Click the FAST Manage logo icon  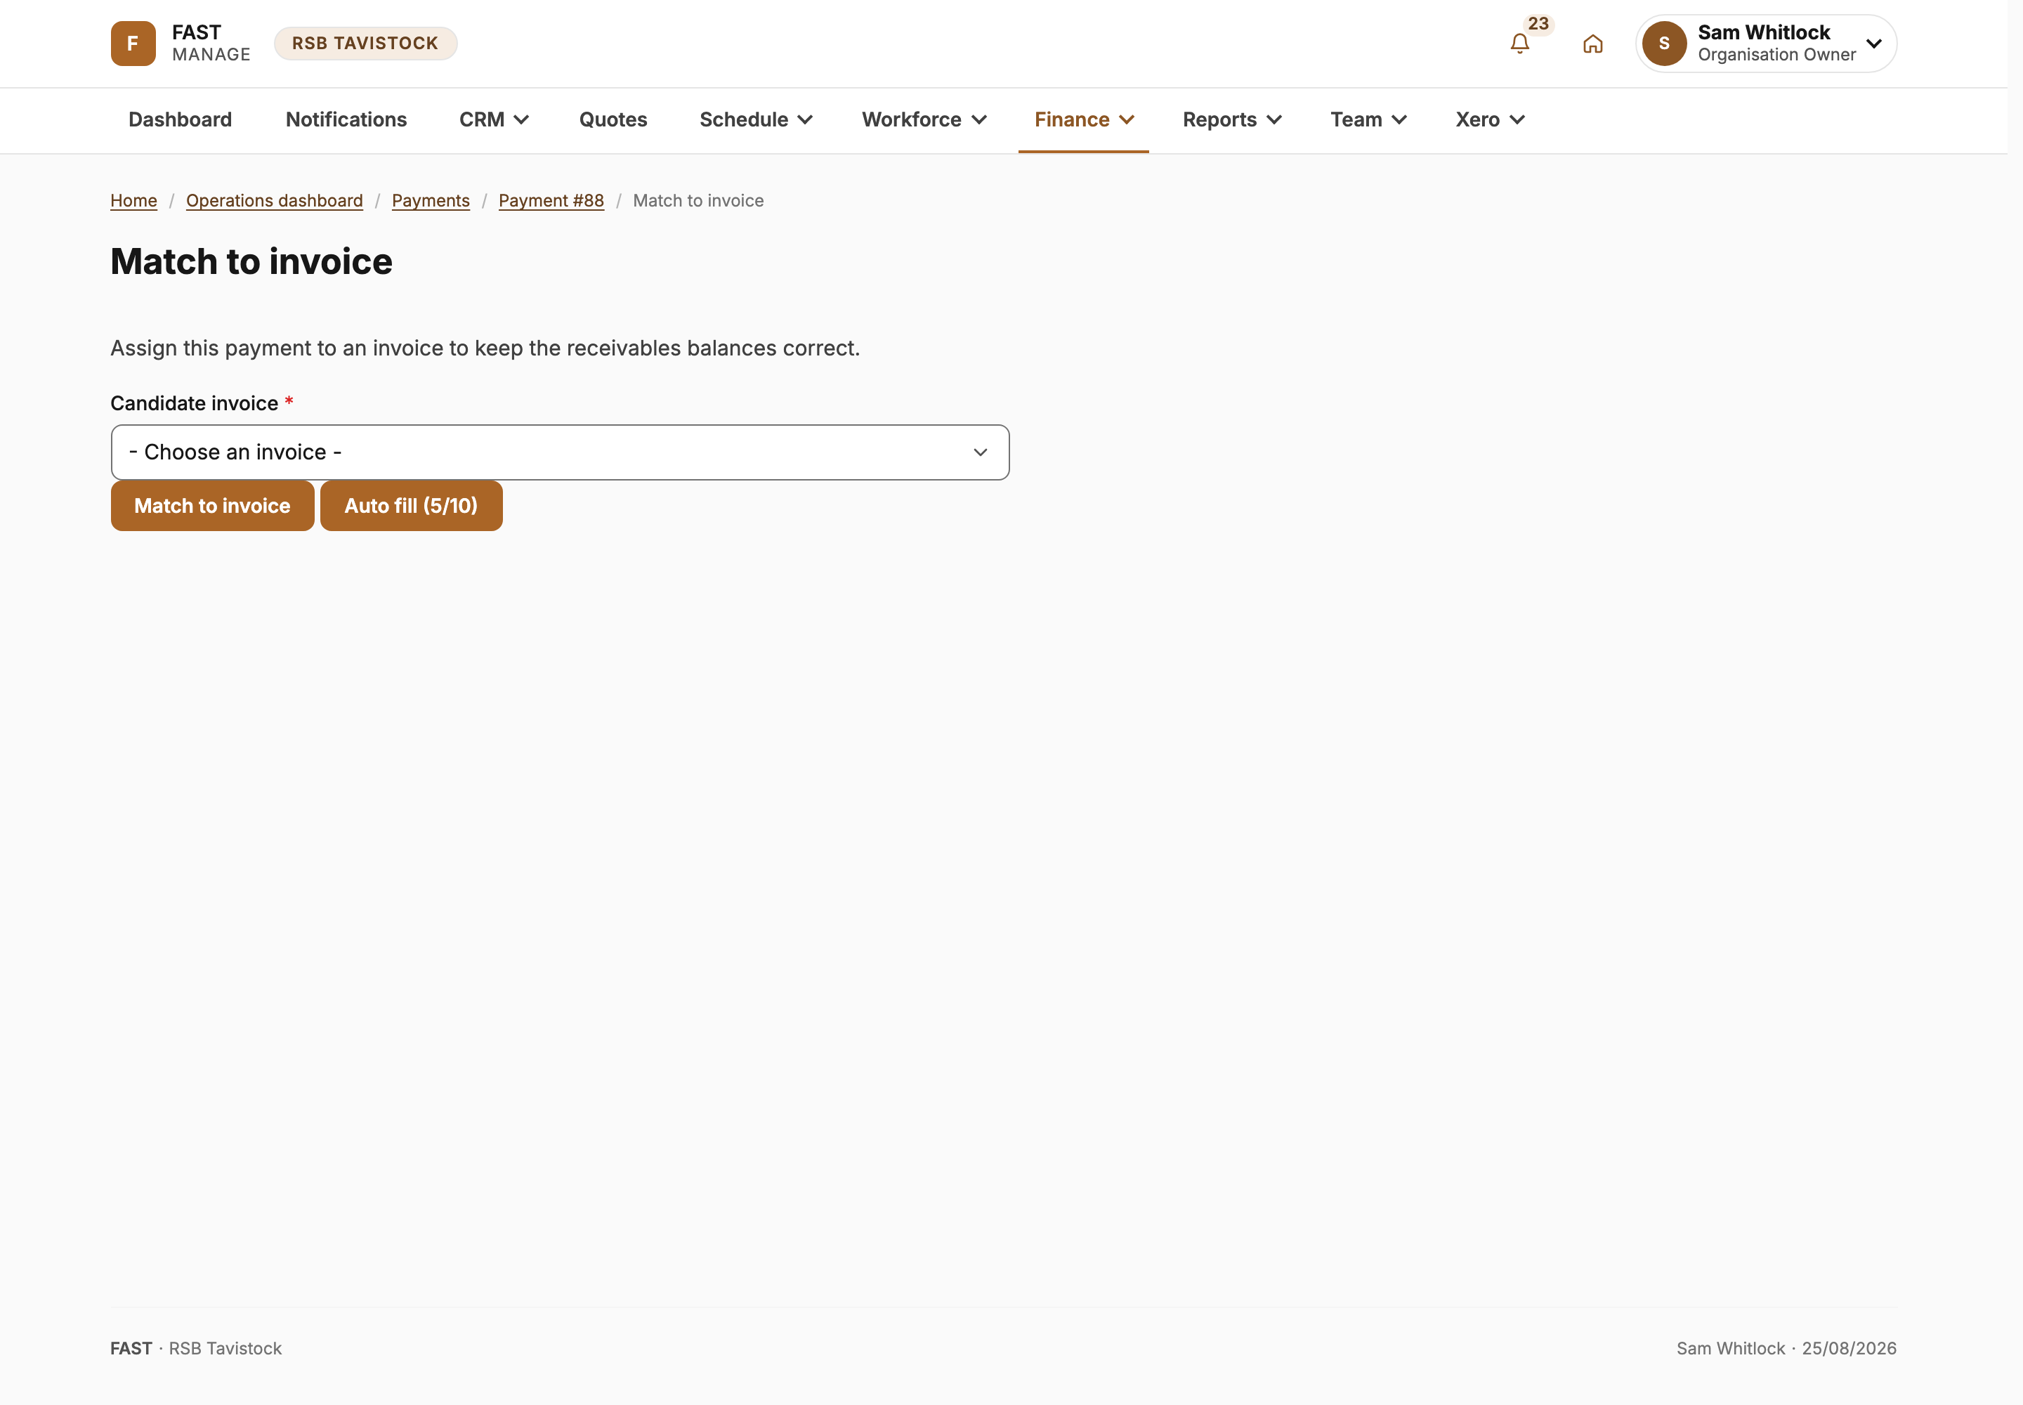click(x=133, y=43)
